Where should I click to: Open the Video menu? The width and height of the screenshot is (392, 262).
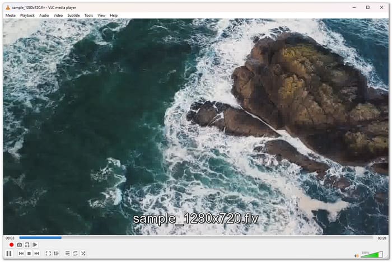pos(58,15)
